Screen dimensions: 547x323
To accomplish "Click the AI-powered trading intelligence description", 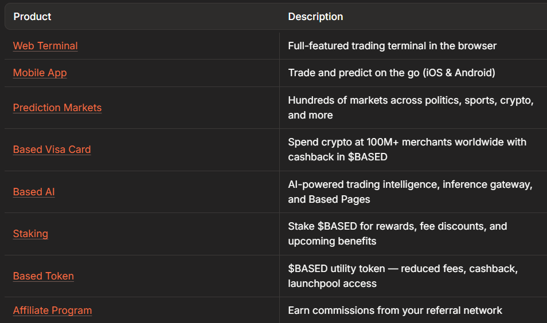I will pos(410,192).
